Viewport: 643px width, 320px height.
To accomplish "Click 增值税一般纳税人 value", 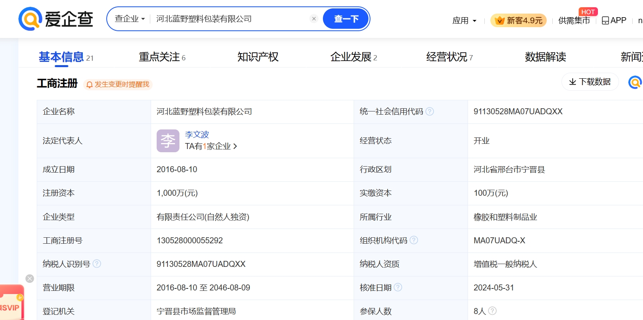I will (x=505, y=264).
